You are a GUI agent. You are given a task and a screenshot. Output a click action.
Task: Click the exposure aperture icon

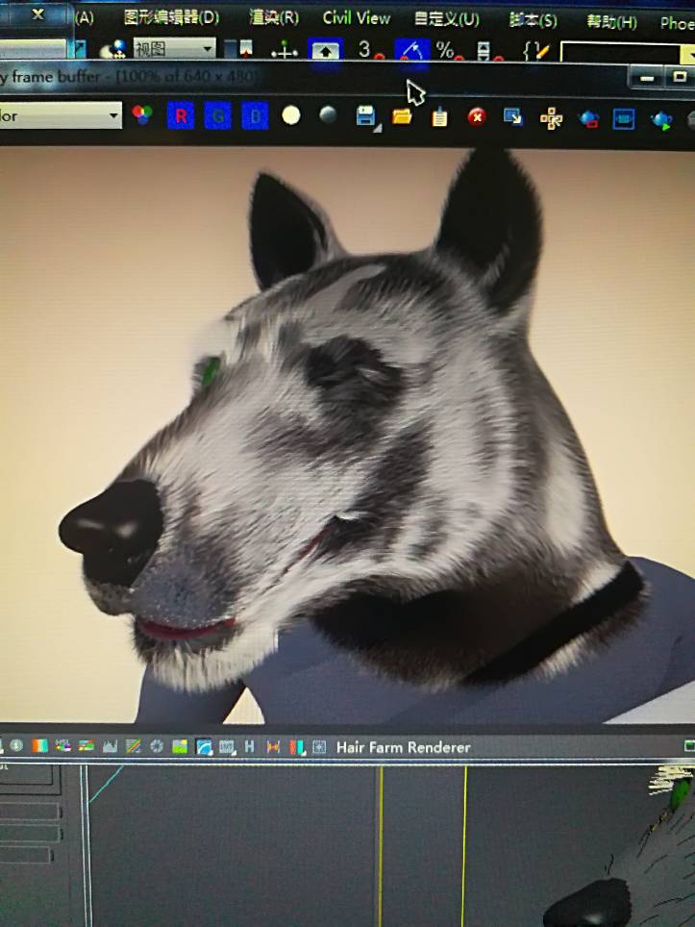coord(157,746)
